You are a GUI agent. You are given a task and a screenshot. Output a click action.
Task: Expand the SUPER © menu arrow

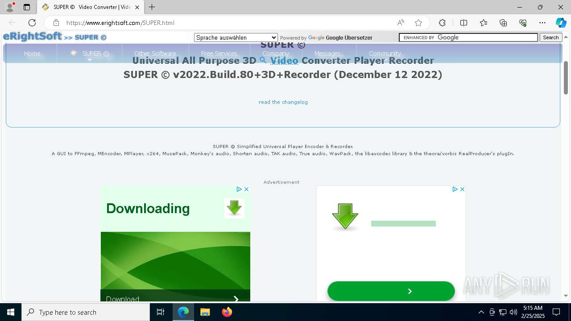click(x=89, y=60)
